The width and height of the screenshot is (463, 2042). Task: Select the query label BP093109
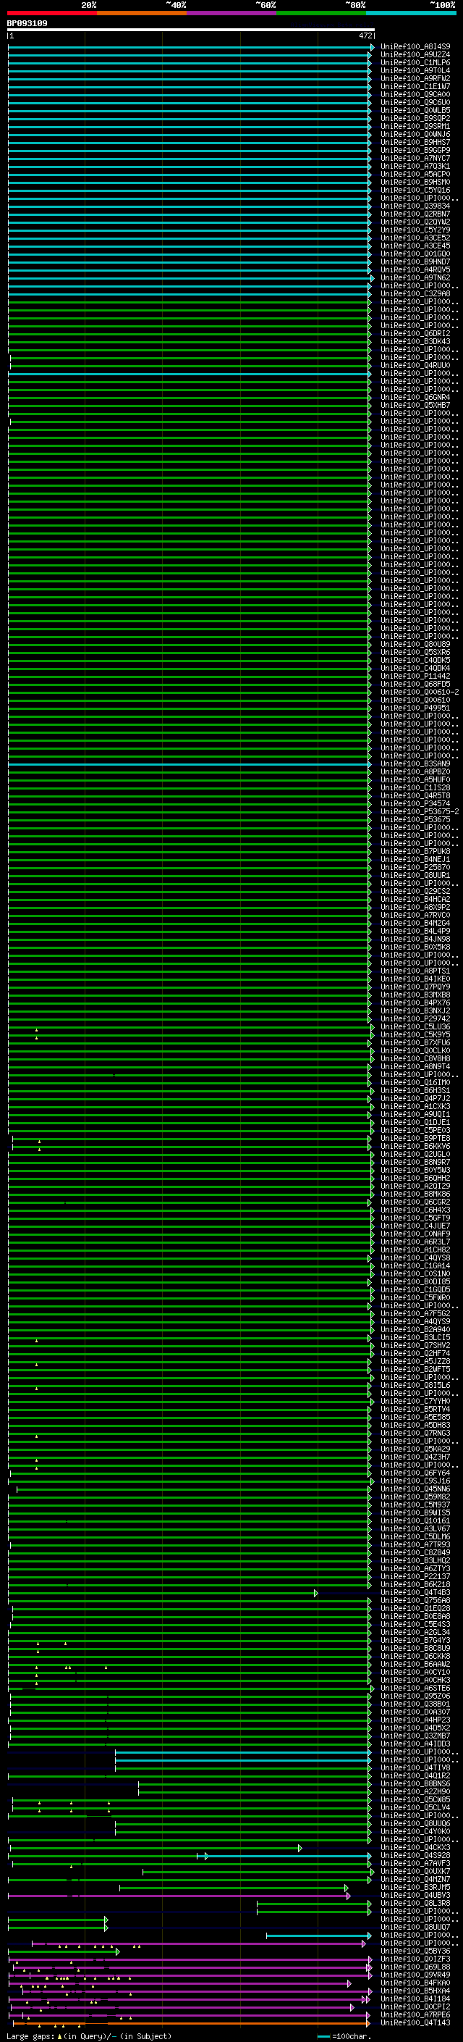click(x=27, y=23)
